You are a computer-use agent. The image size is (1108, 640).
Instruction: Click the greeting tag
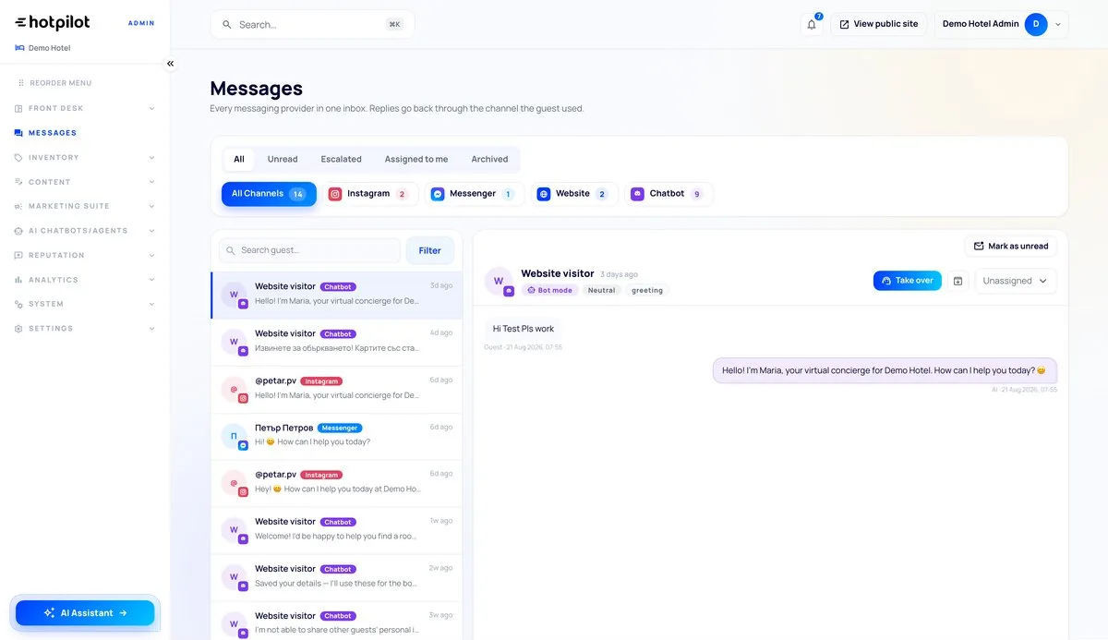pos(647,290)
